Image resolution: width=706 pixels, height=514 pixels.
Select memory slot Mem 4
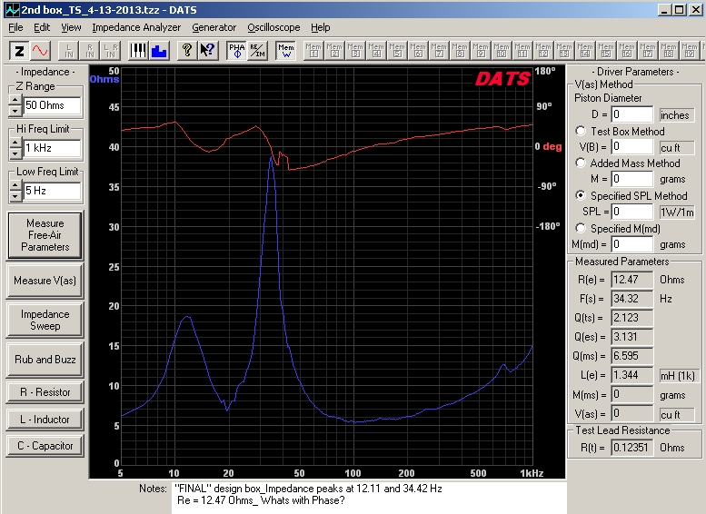[x=376, y=51]
